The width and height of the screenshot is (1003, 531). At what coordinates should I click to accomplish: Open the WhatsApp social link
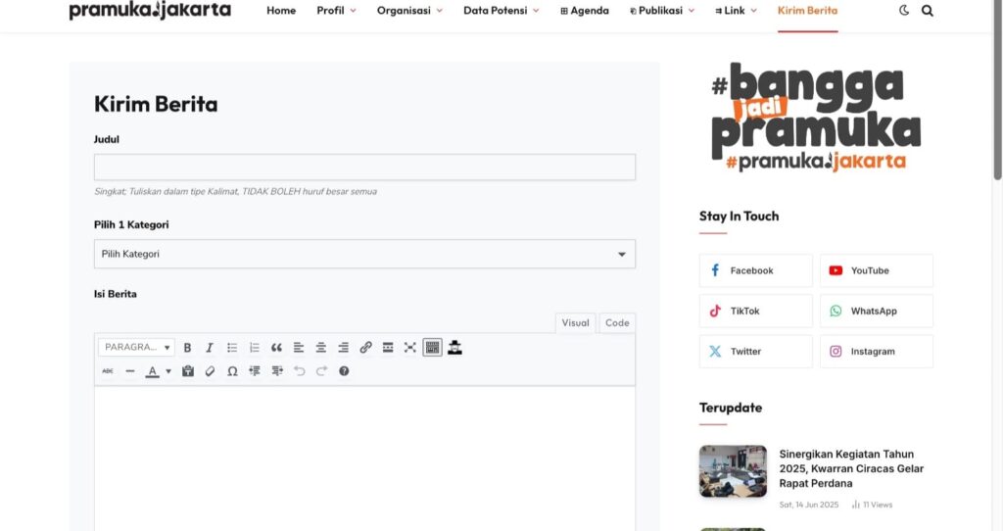[x=877, y=311]
